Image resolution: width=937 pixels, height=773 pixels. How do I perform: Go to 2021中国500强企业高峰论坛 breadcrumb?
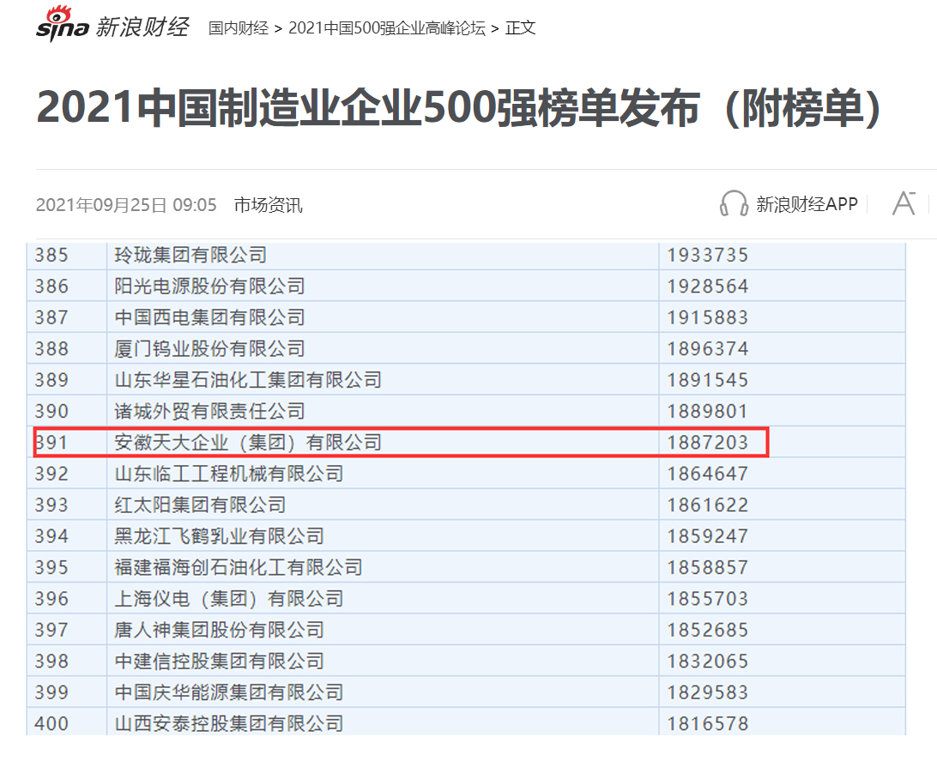(386, 27)
